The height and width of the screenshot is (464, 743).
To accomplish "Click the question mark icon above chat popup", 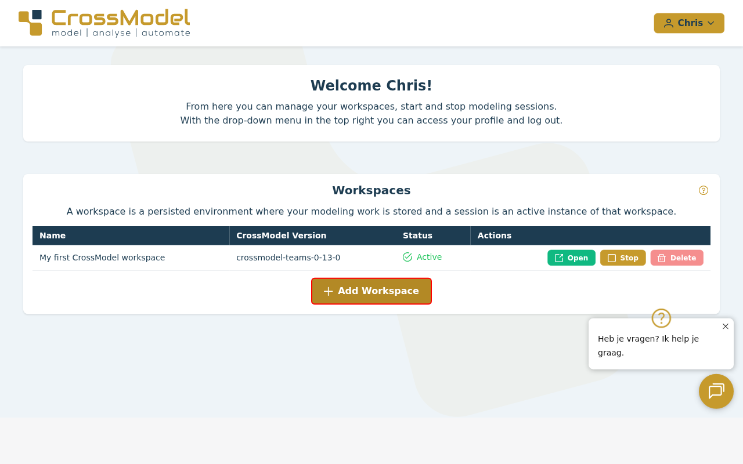I will click(x=661, y=318).
